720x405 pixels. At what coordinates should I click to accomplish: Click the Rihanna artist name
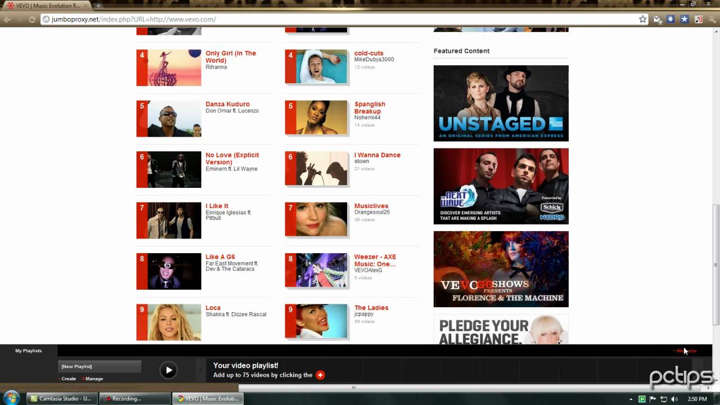click(x=217, y=67)
